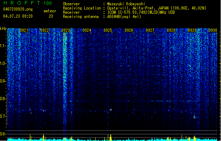
Task: Select the Ogata-vill. Akita-Pref. JAPAN location text
Action: [x=157, y=8]
